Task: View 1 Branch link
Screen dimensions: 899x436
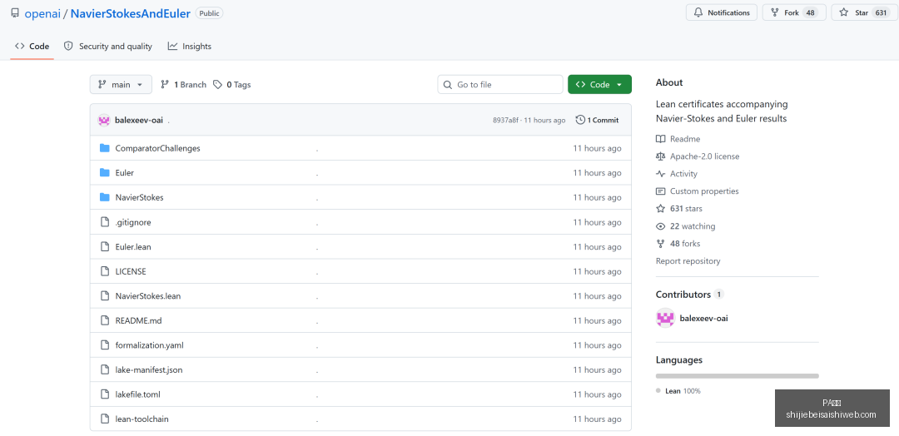Action: (x=183, y=84)
